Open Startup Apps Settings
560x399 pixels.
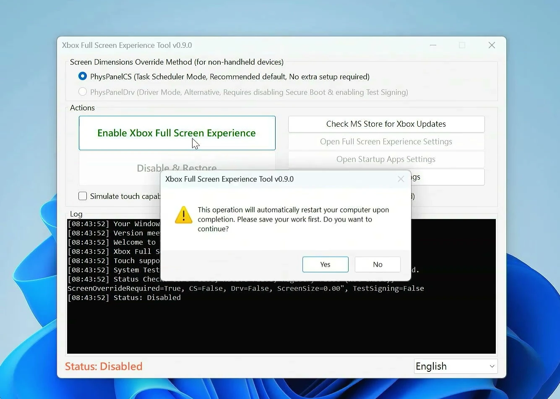click(386, 159)
